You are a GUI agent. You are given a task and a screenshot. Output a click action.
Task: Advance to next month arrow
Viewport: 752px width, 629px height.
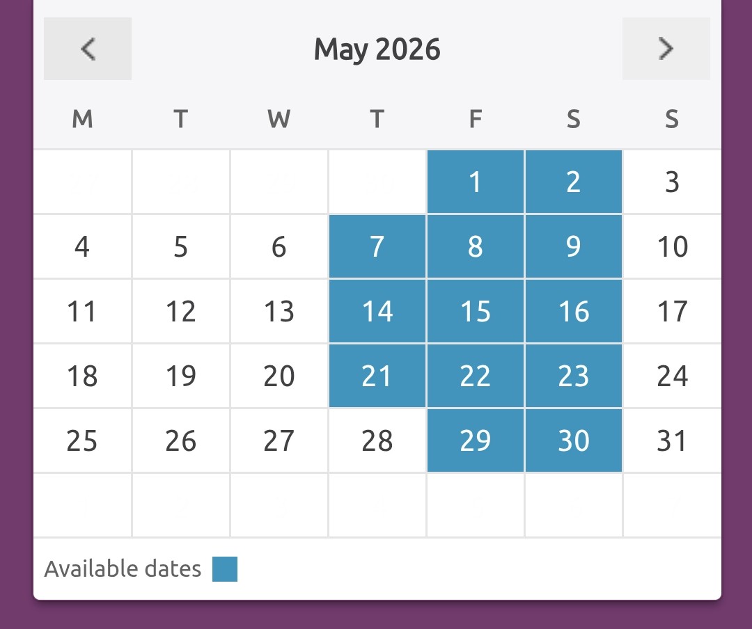[x=666, y=49]
